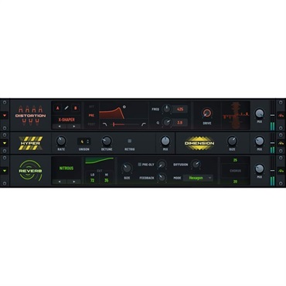This screenshot has width=286, height=286.
Task: Toggle Hyper/Dimension module bypass icon
Action: [x=281, y=143]
